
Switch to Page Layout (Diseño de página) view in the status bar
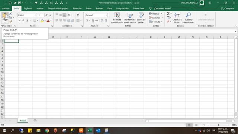coord(196,125)
